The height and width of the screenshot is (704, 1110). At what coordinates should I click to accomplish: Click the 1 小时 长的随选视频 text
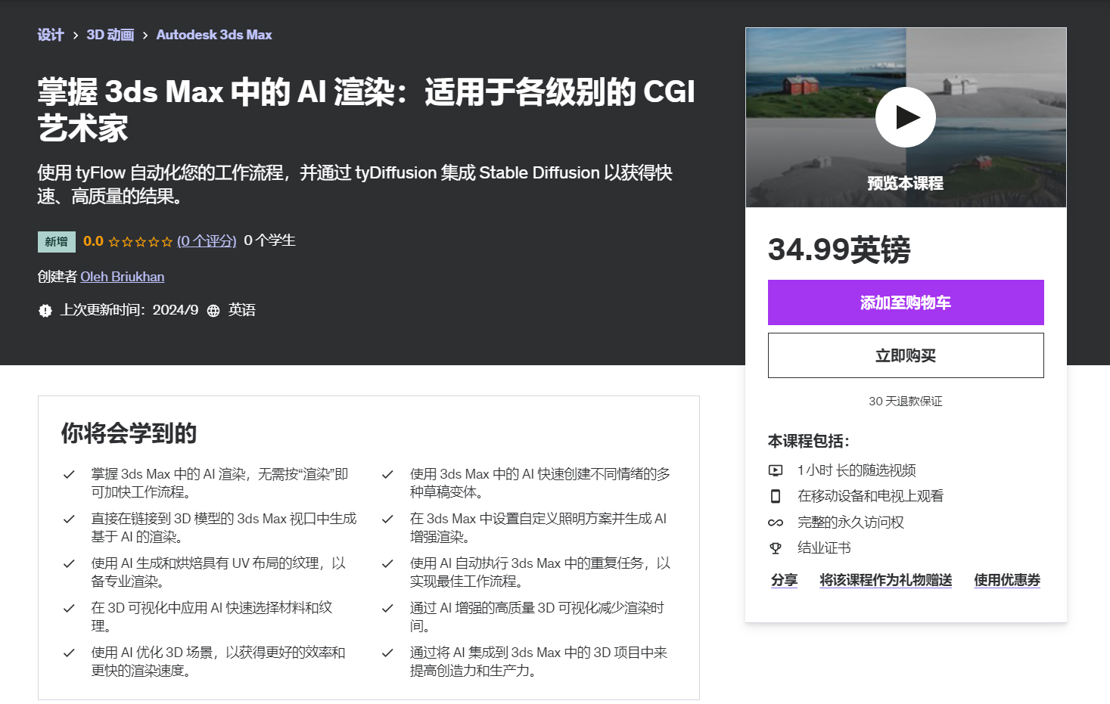[x=857, y=470]
